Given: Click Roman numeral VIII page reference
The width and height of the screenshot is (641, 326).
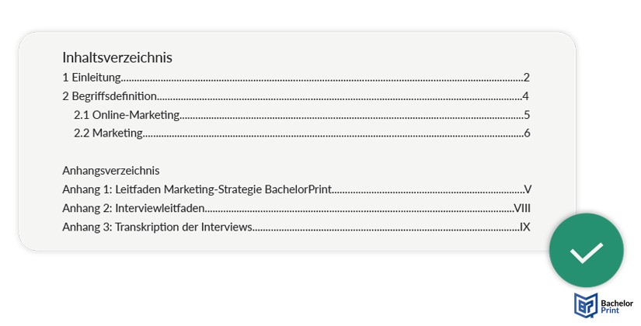Looking at the screenshot, I should [x=522, y=208].
